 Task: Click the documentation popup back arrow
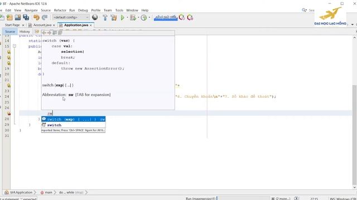44,33
